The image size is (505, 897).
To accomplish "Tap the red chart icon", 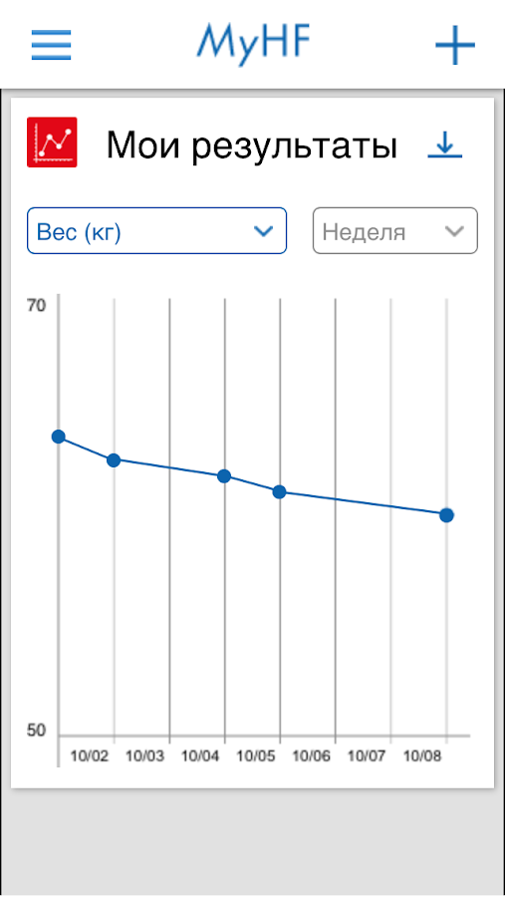I will click(x=52, y=143).
